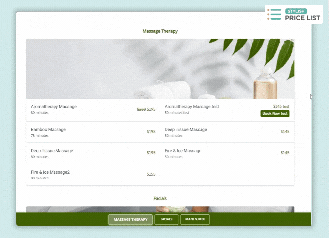Select the Deep Tissue Massage 50 minutes item
Viewport: 329px width, 238px height.
(227, 132)
